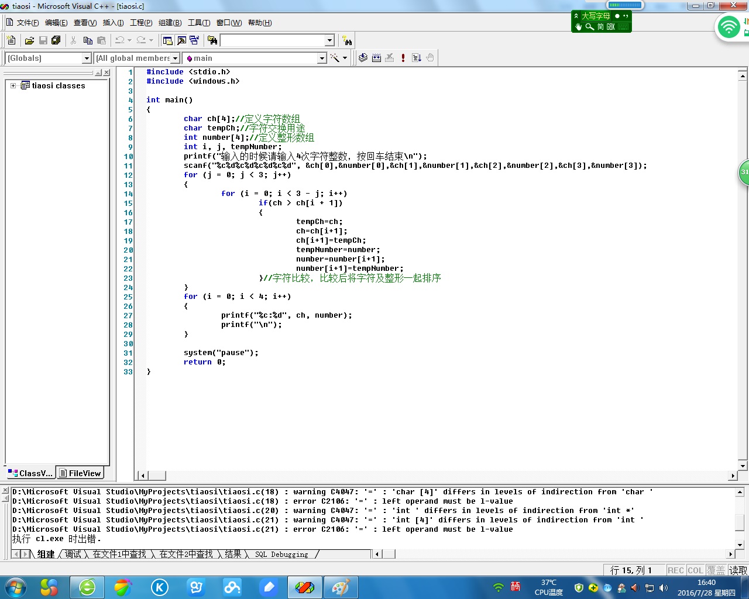The width and height of the screenshot is (749, 599).
Task: Click the 覆盖 overwrite indicator in status bar
Action: point(715,570)
